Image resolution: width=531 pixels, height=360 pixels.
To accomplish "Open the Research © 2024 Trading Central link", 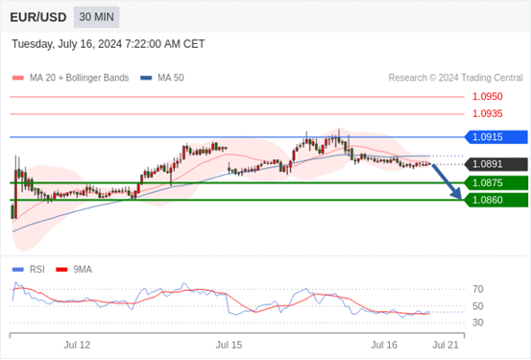I will pyautogui.click(x=455, y=78).
